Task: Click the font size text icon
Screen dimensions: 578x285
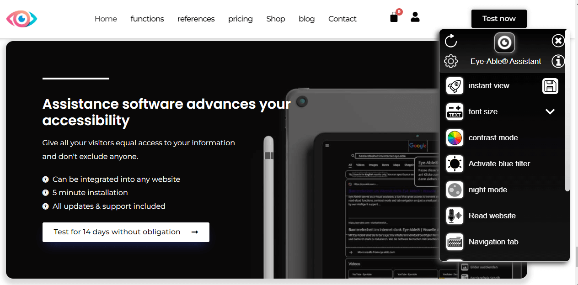Action: point(455,112)
